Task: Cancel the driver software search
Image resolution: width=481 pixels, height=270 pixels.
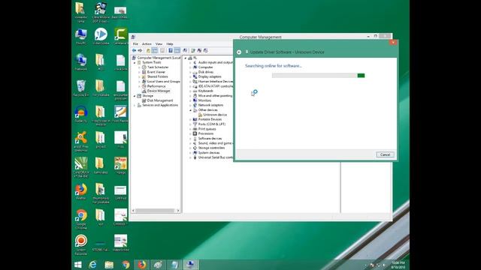Action: tap(385, 154)
